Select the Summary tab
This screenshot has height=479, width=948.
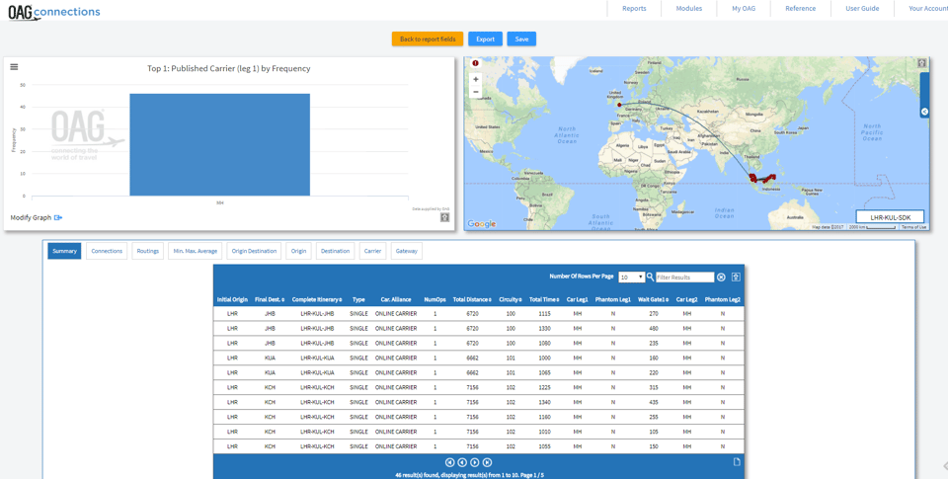(64, 251)
